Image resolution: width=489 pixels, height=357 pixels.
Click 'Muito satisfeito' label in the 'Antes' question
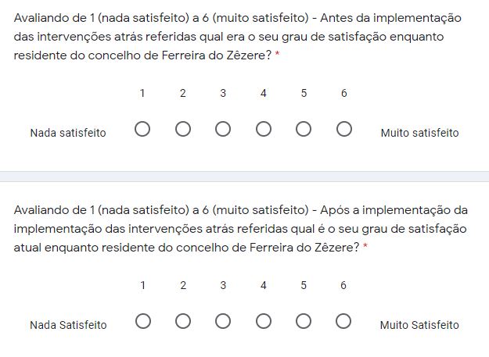[x=419, y=133]
